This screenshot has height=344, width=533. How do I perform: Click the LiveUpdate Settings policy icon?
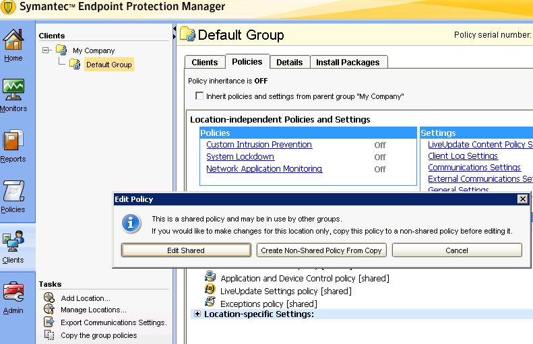pos(210,289)
